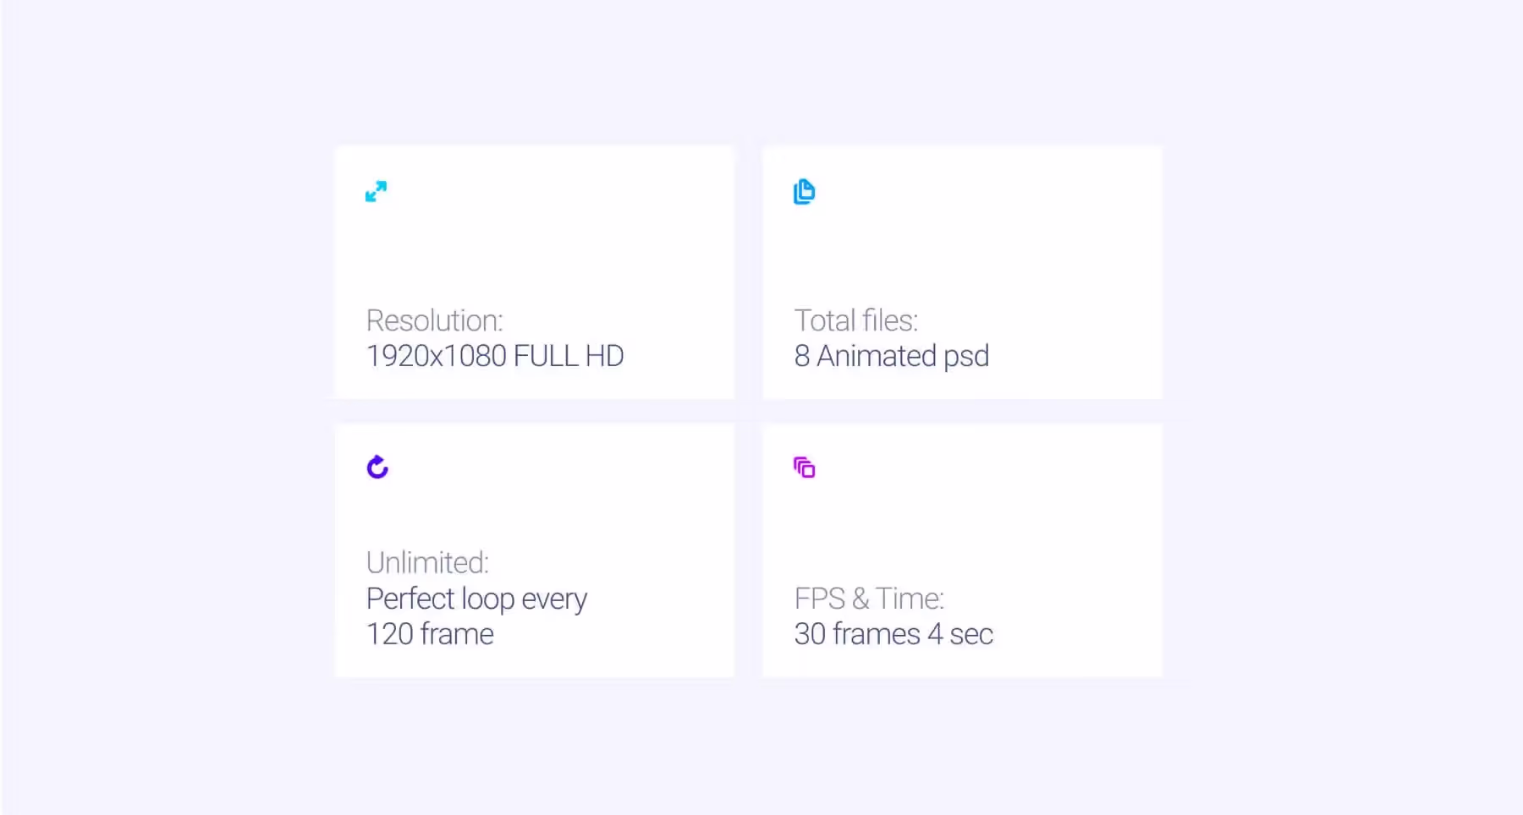The image size is (1523, 815).
Task: Click the word psd in Total files
Action: (x=966, y=357)
